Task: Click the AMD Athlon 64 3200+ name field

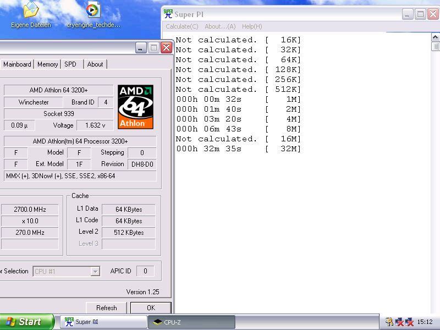Action: 59,90
